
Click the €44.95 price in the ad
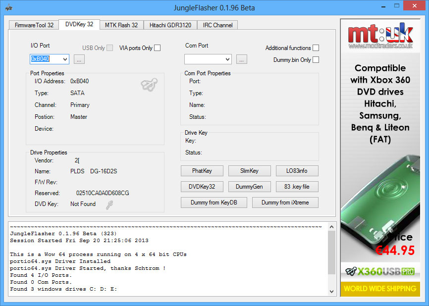coord(395,250)
